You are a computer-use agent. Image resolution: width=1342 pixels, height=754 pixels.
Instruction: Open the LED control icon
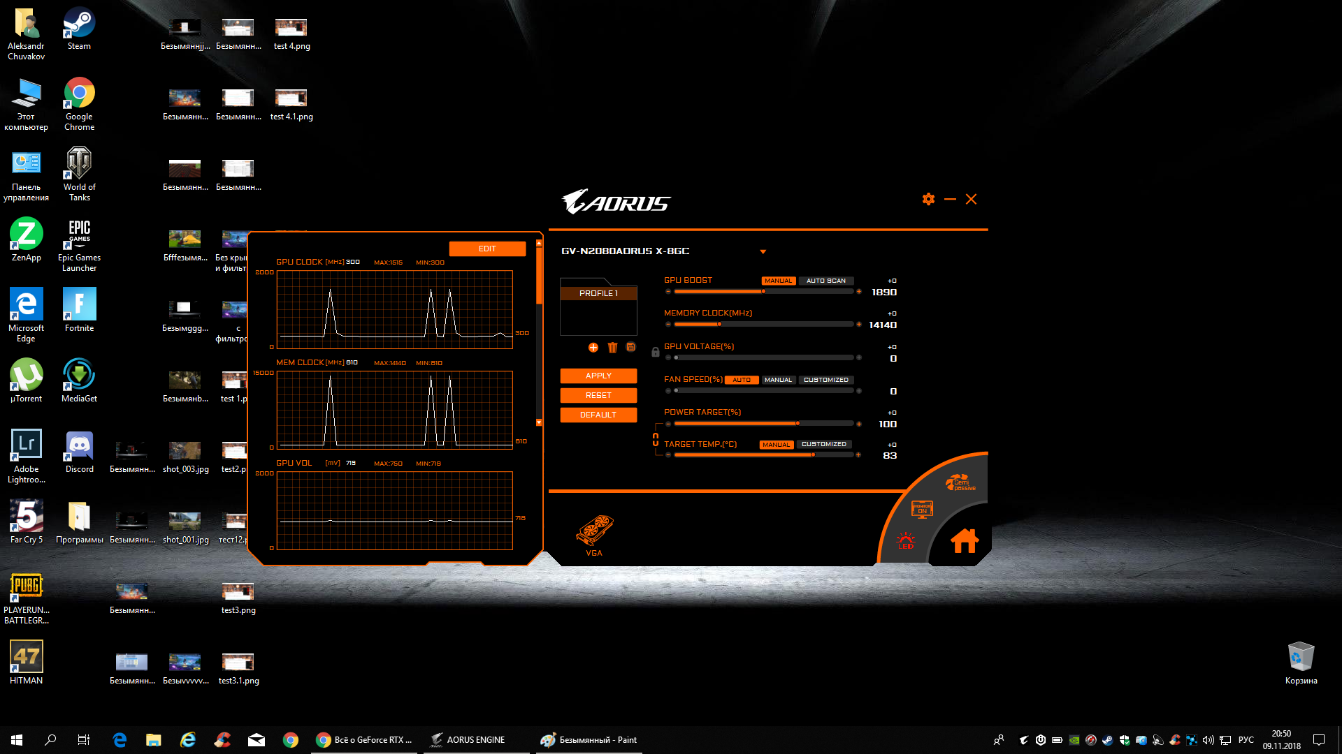(905, 540)
